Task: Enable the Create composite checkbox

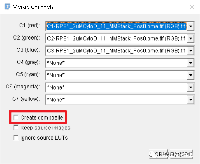Action: [x=16, y=117]
